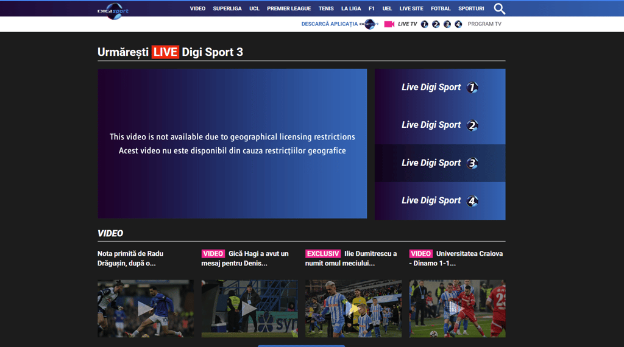Open PREMIER LEAGUE section

pos(289,9)
